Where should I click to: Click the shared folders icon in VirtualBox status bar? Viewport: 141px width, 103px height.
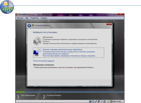tap(102, 101)
